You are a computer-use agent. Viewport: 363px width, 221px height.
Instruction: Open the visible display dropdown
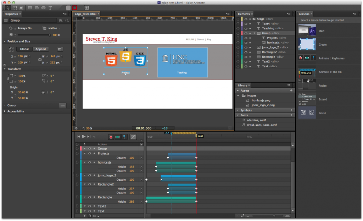54,28
